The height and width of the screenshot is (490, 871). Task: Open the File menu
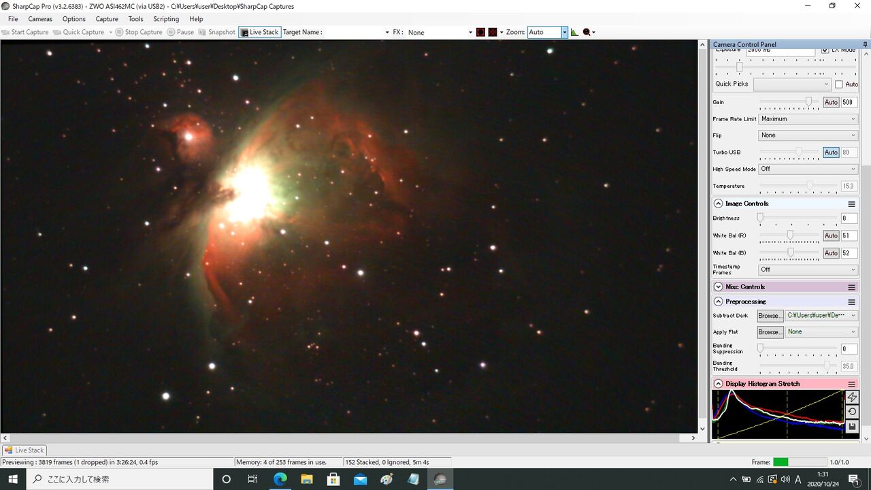click(x=13, y=19)
